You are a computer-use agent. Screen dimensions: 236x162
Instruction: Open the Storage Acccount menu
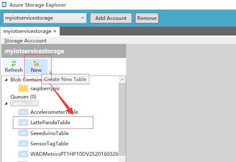point(25,41)
